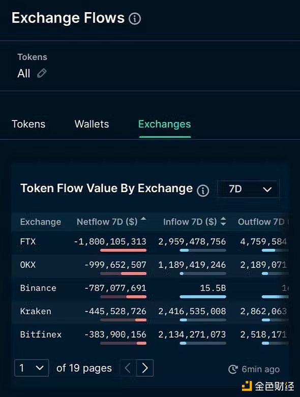The width and height of the screenshot is (300, 397).
Task: Select the Kraken row in the table
Action: tap(150, 312)
